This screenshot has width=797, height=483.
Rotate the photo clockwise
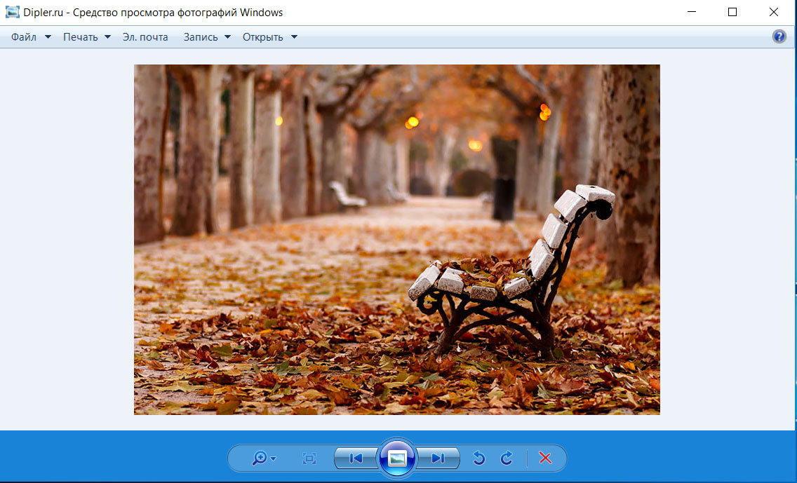coord(507,458)
